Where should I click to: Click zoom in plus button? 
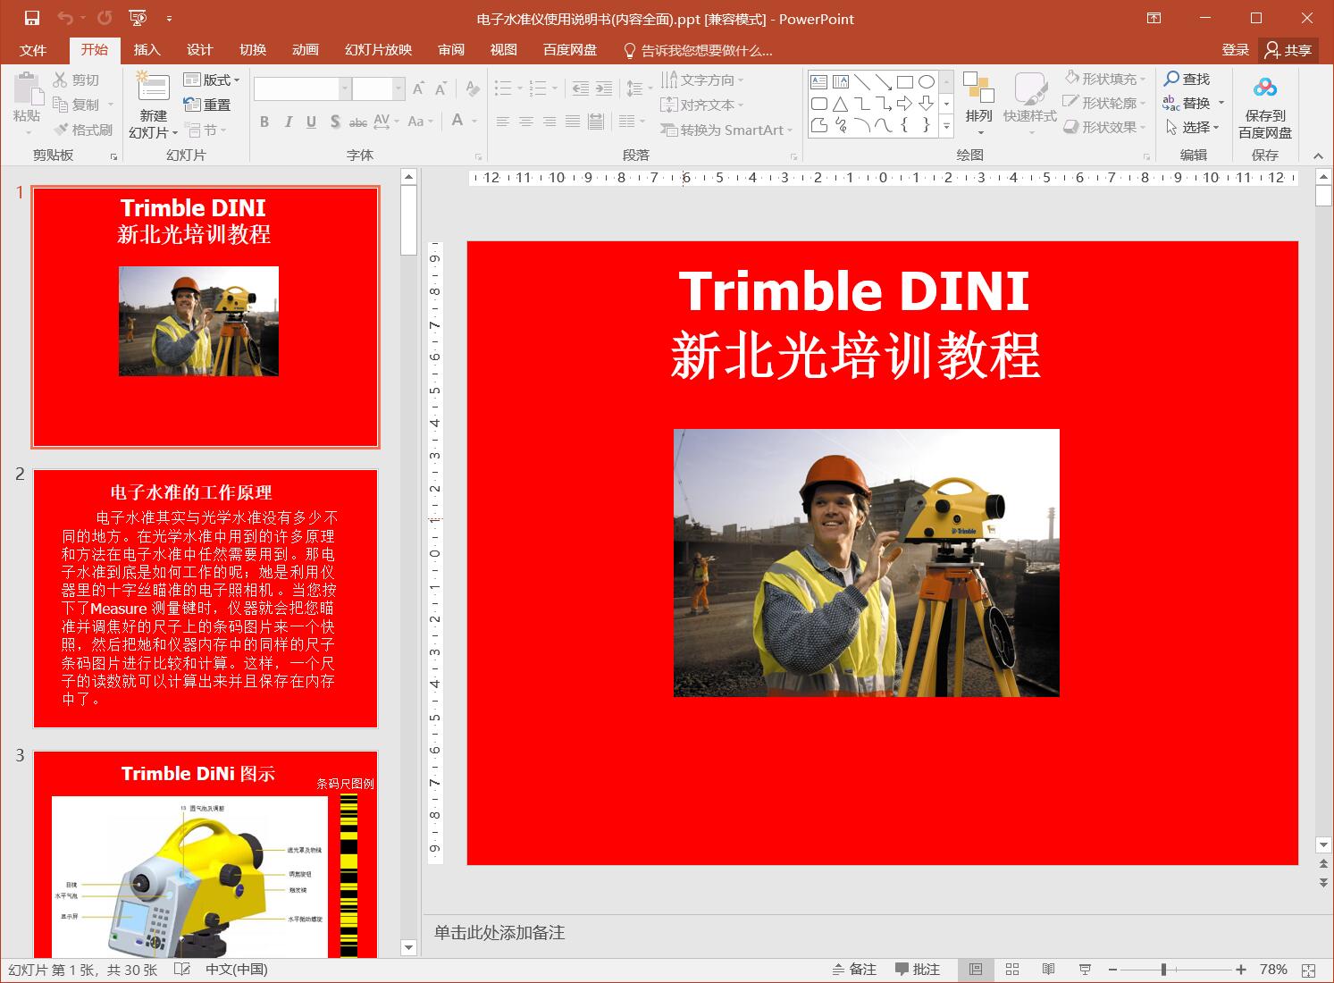click(1241, 970)
